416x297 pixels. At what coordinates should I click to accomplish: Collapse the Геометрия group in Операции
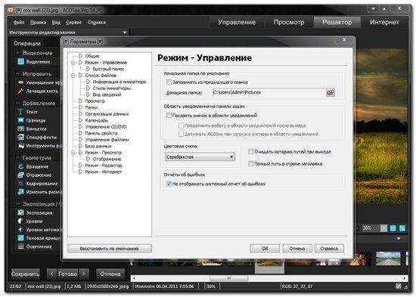point(18,158)
